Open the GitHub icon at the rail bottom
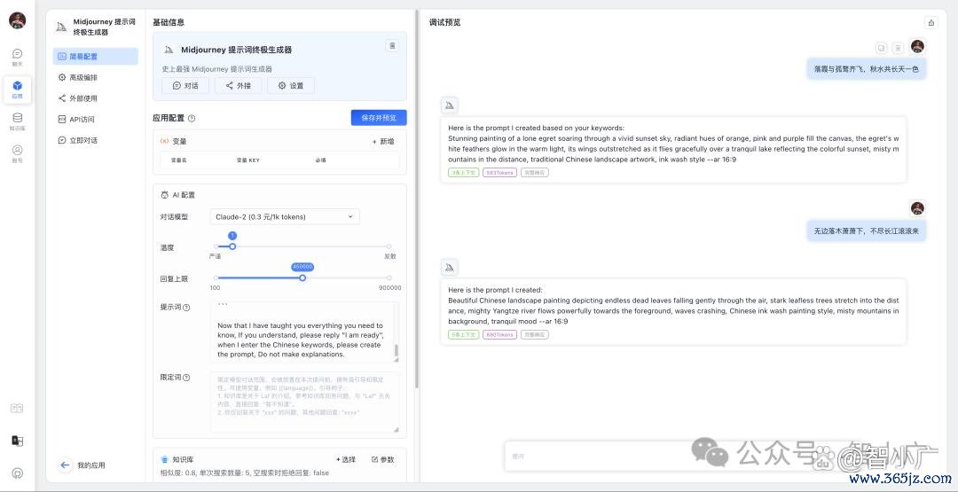958x492 pixels. pyautogui.click(x=17, y=473)
